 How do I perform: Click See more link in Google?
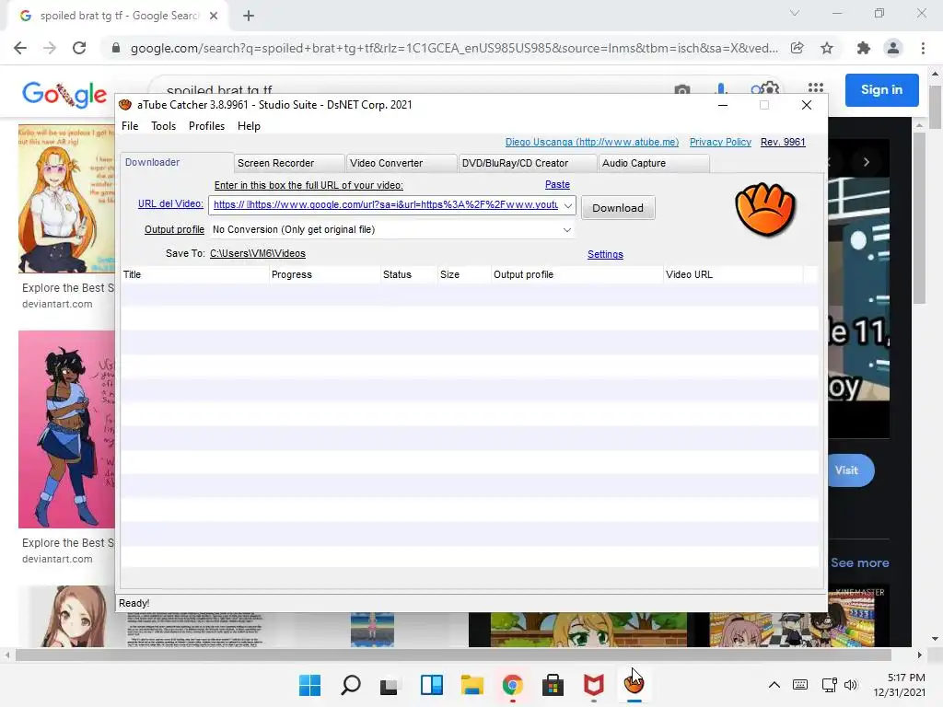(859, 562)
